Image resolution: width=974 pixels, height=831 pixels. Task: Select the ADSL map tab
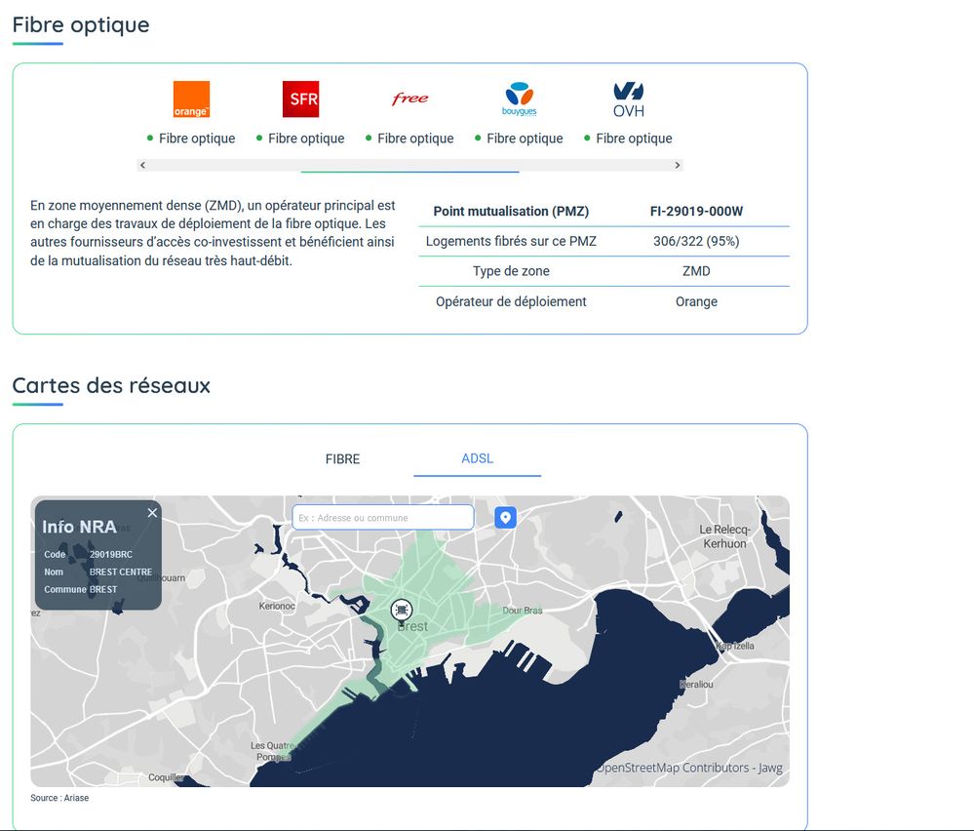pos(477,458)
